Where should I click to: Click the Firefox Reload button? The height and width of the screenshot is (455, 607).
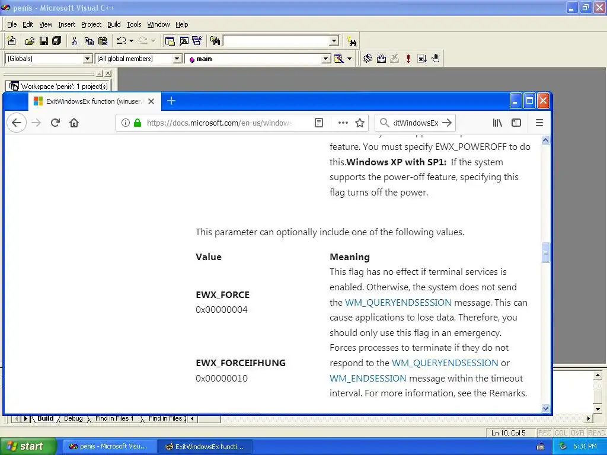pos(55,123)
